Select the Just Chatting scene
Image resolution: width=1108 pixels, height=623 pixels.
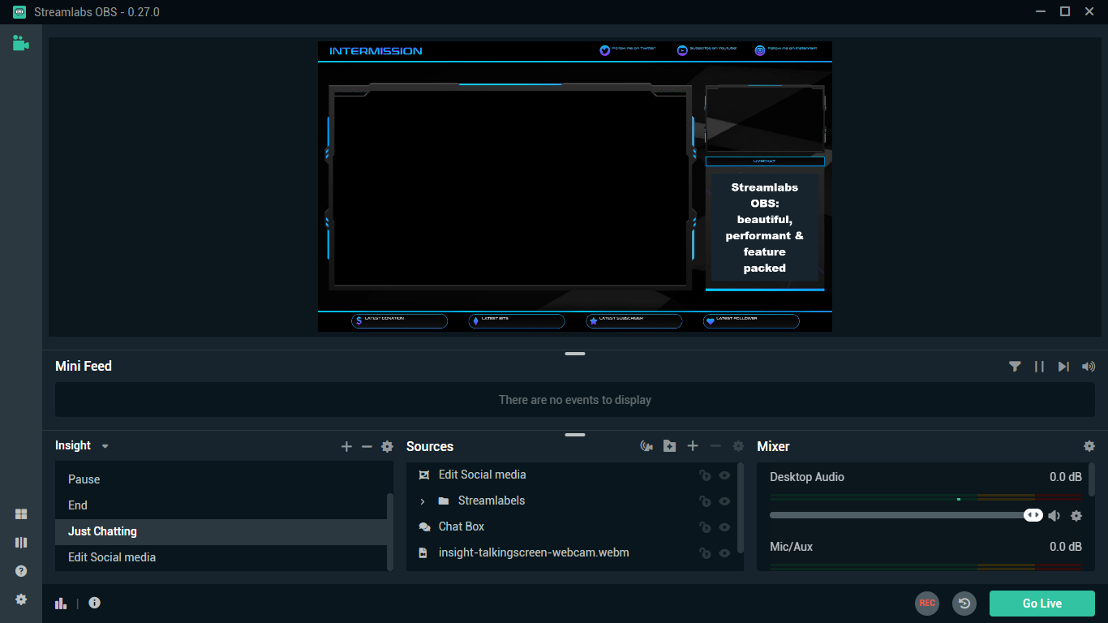(221, 531)
